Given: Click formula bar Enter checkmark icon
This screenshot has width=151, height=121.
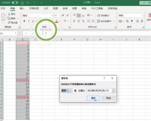Looking at the screenshot, I should (33, 33).
